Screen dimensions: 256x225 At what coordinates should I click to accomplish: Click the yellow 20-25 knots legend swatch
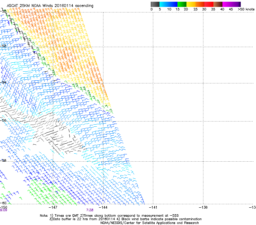pos(191,4)
